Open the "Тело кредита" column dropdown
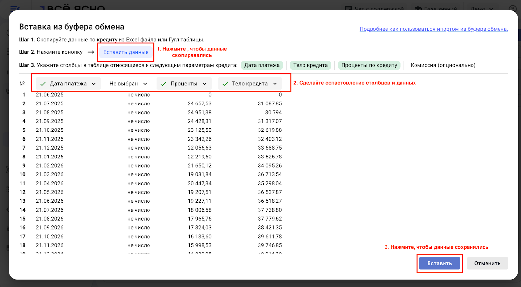 250,84
